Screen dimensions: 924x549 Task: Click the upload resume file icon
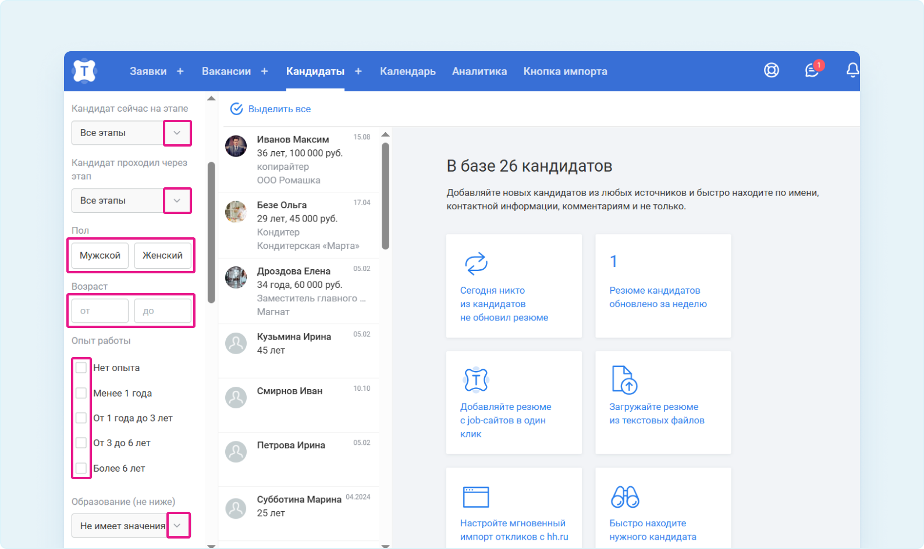[624, 380]
